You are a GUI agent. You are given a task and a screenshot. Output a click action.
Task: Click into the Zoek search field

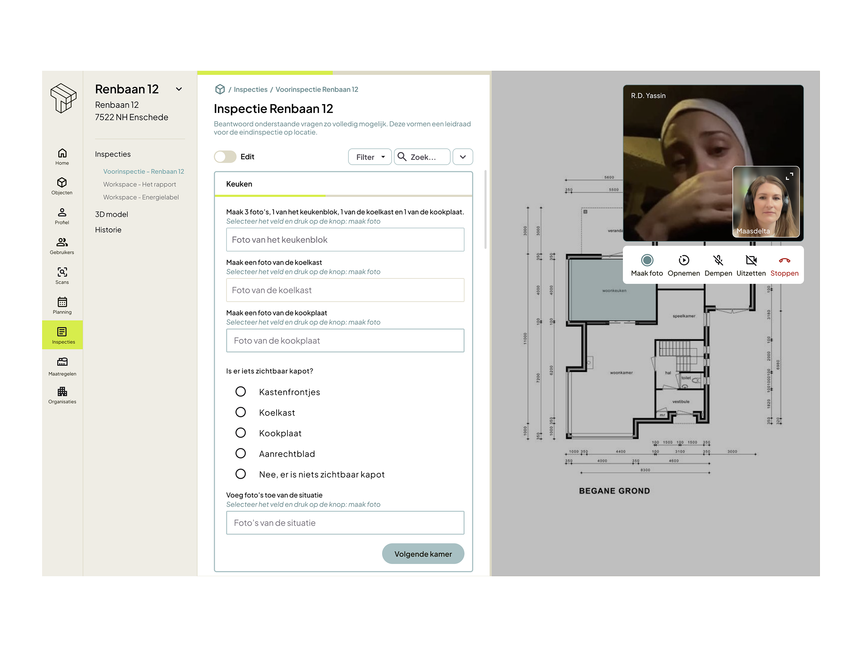coord(422,157)
